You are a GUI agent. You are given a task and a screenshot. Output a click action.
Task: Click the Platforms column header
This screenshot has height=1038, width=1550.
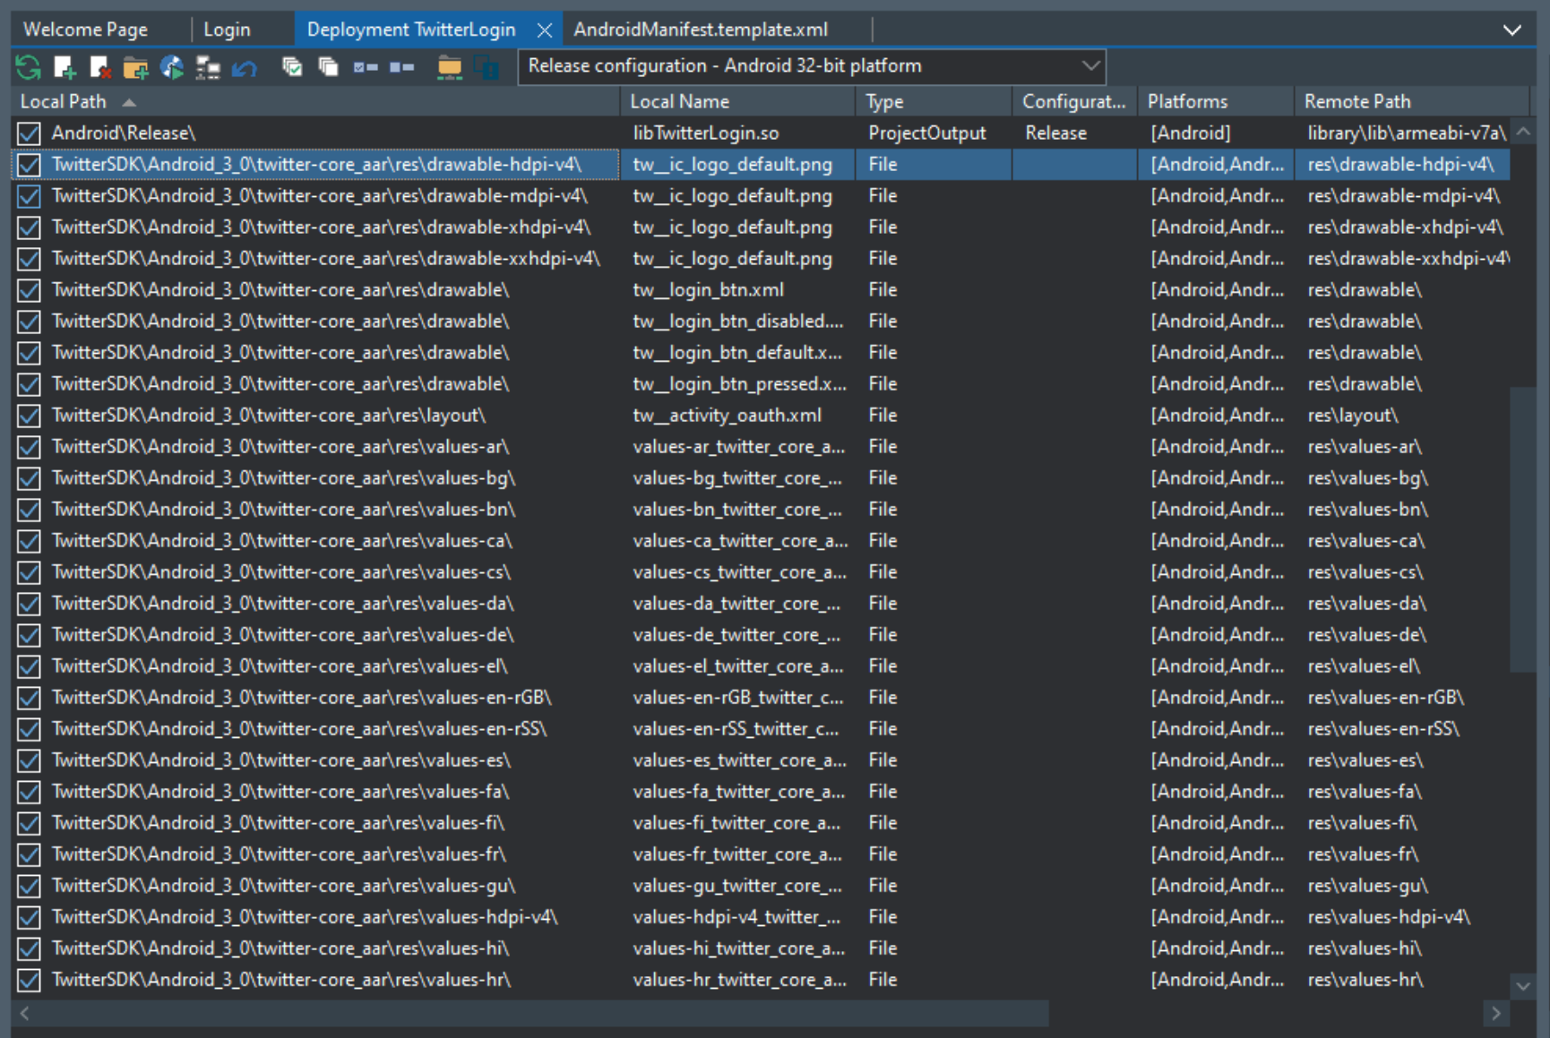(1215, 101)
